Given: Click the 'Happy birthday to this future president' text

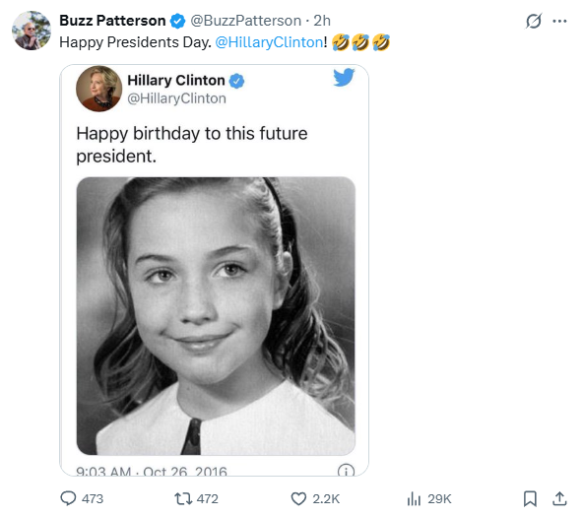Looking at the screenshot, I should click(x=192, y=145).
